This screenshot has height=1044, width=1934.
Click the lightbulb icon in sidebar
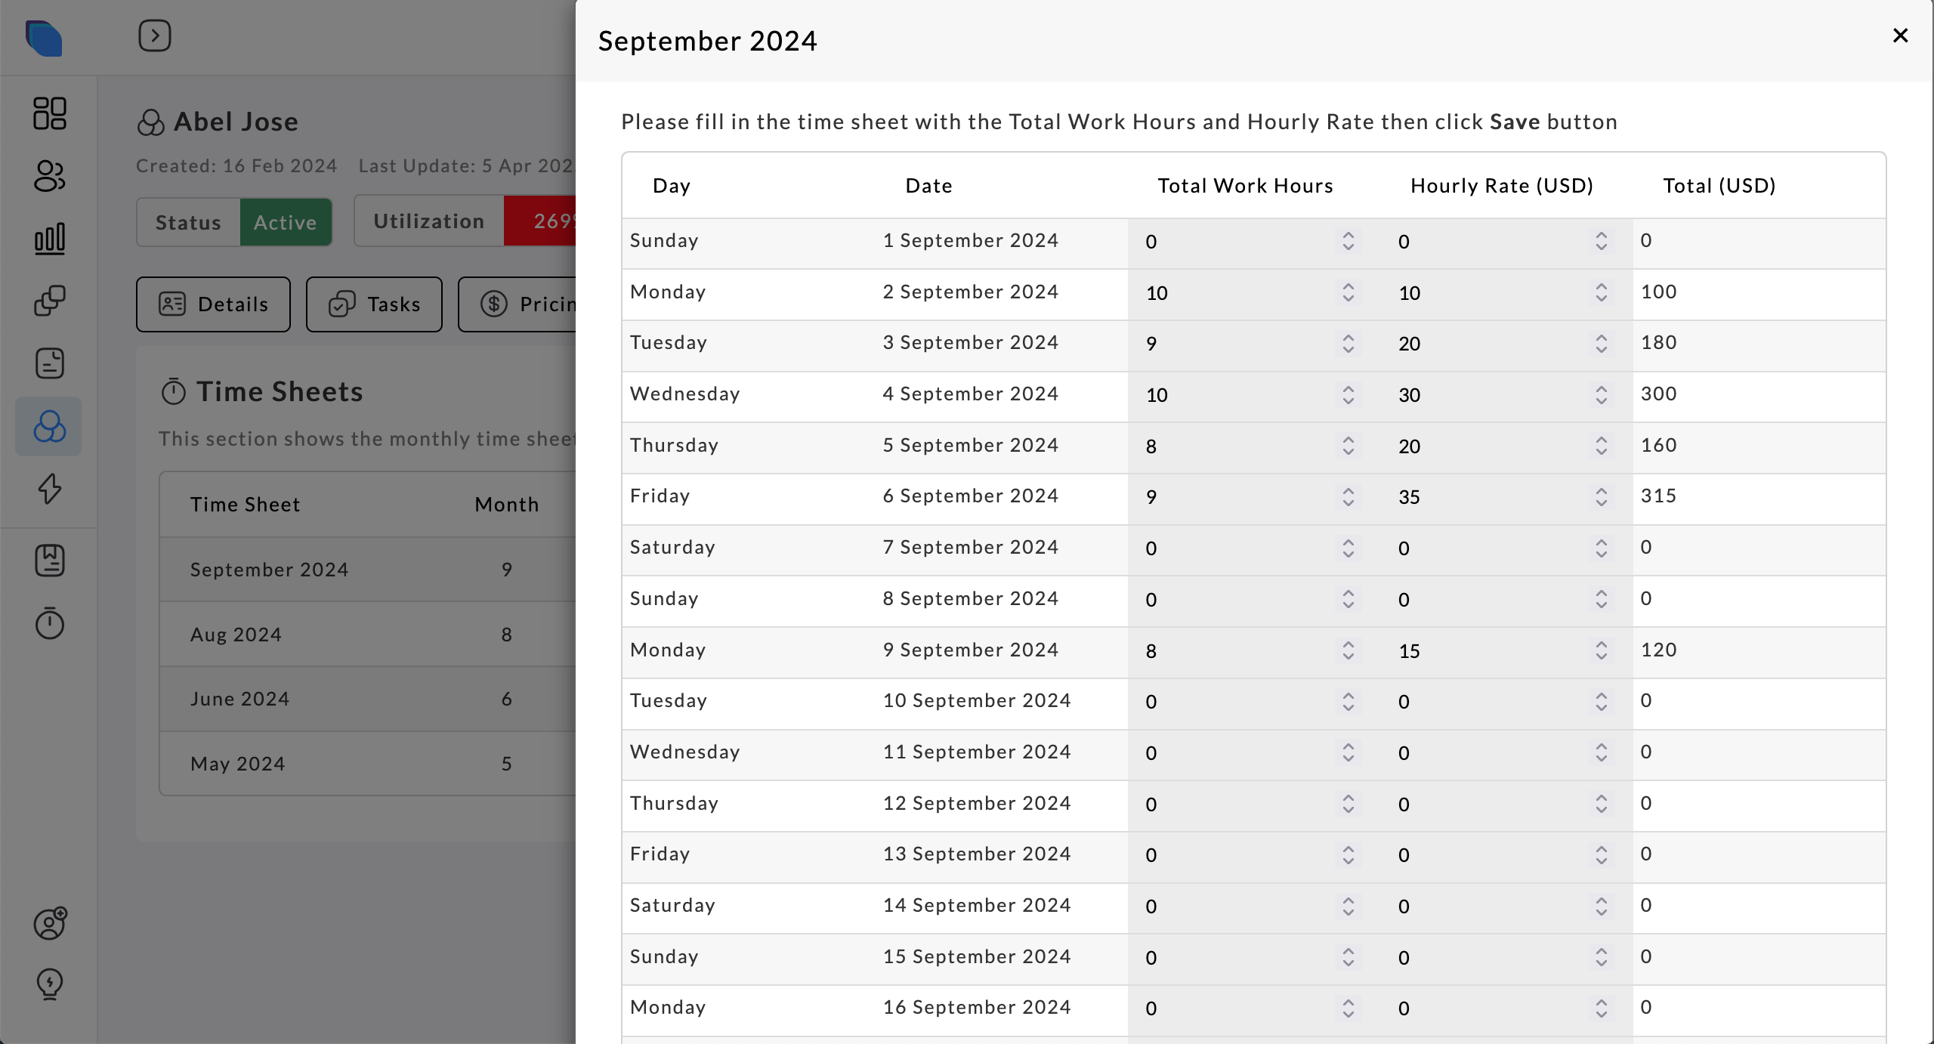coord(50,984)
